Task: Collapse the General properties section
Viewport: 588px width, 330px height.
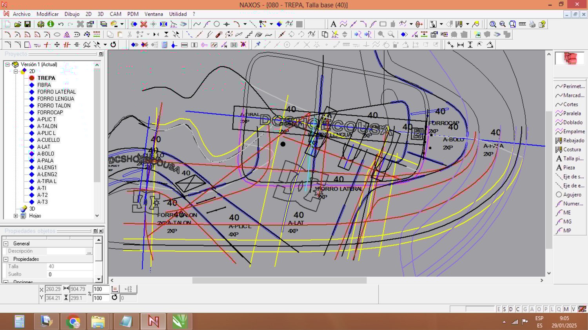Action: click(x=6, y=243)
